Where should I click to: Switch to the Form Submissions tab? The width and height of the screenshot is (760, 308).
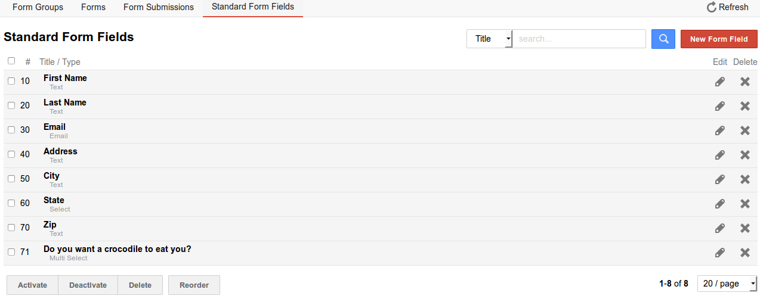point(159,7)
